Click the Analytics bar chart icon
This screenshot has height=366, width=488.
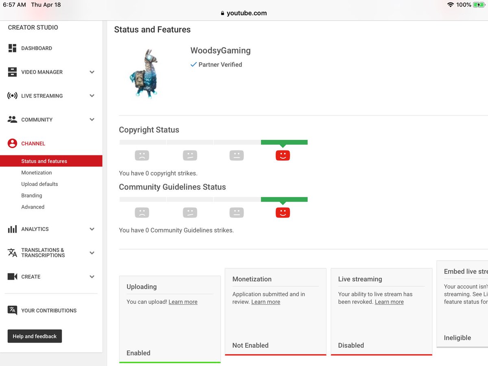12,229
